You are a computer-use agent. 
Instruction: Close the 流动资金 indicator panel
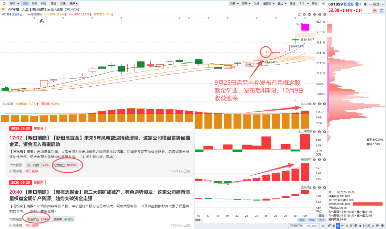pos(325,187)
